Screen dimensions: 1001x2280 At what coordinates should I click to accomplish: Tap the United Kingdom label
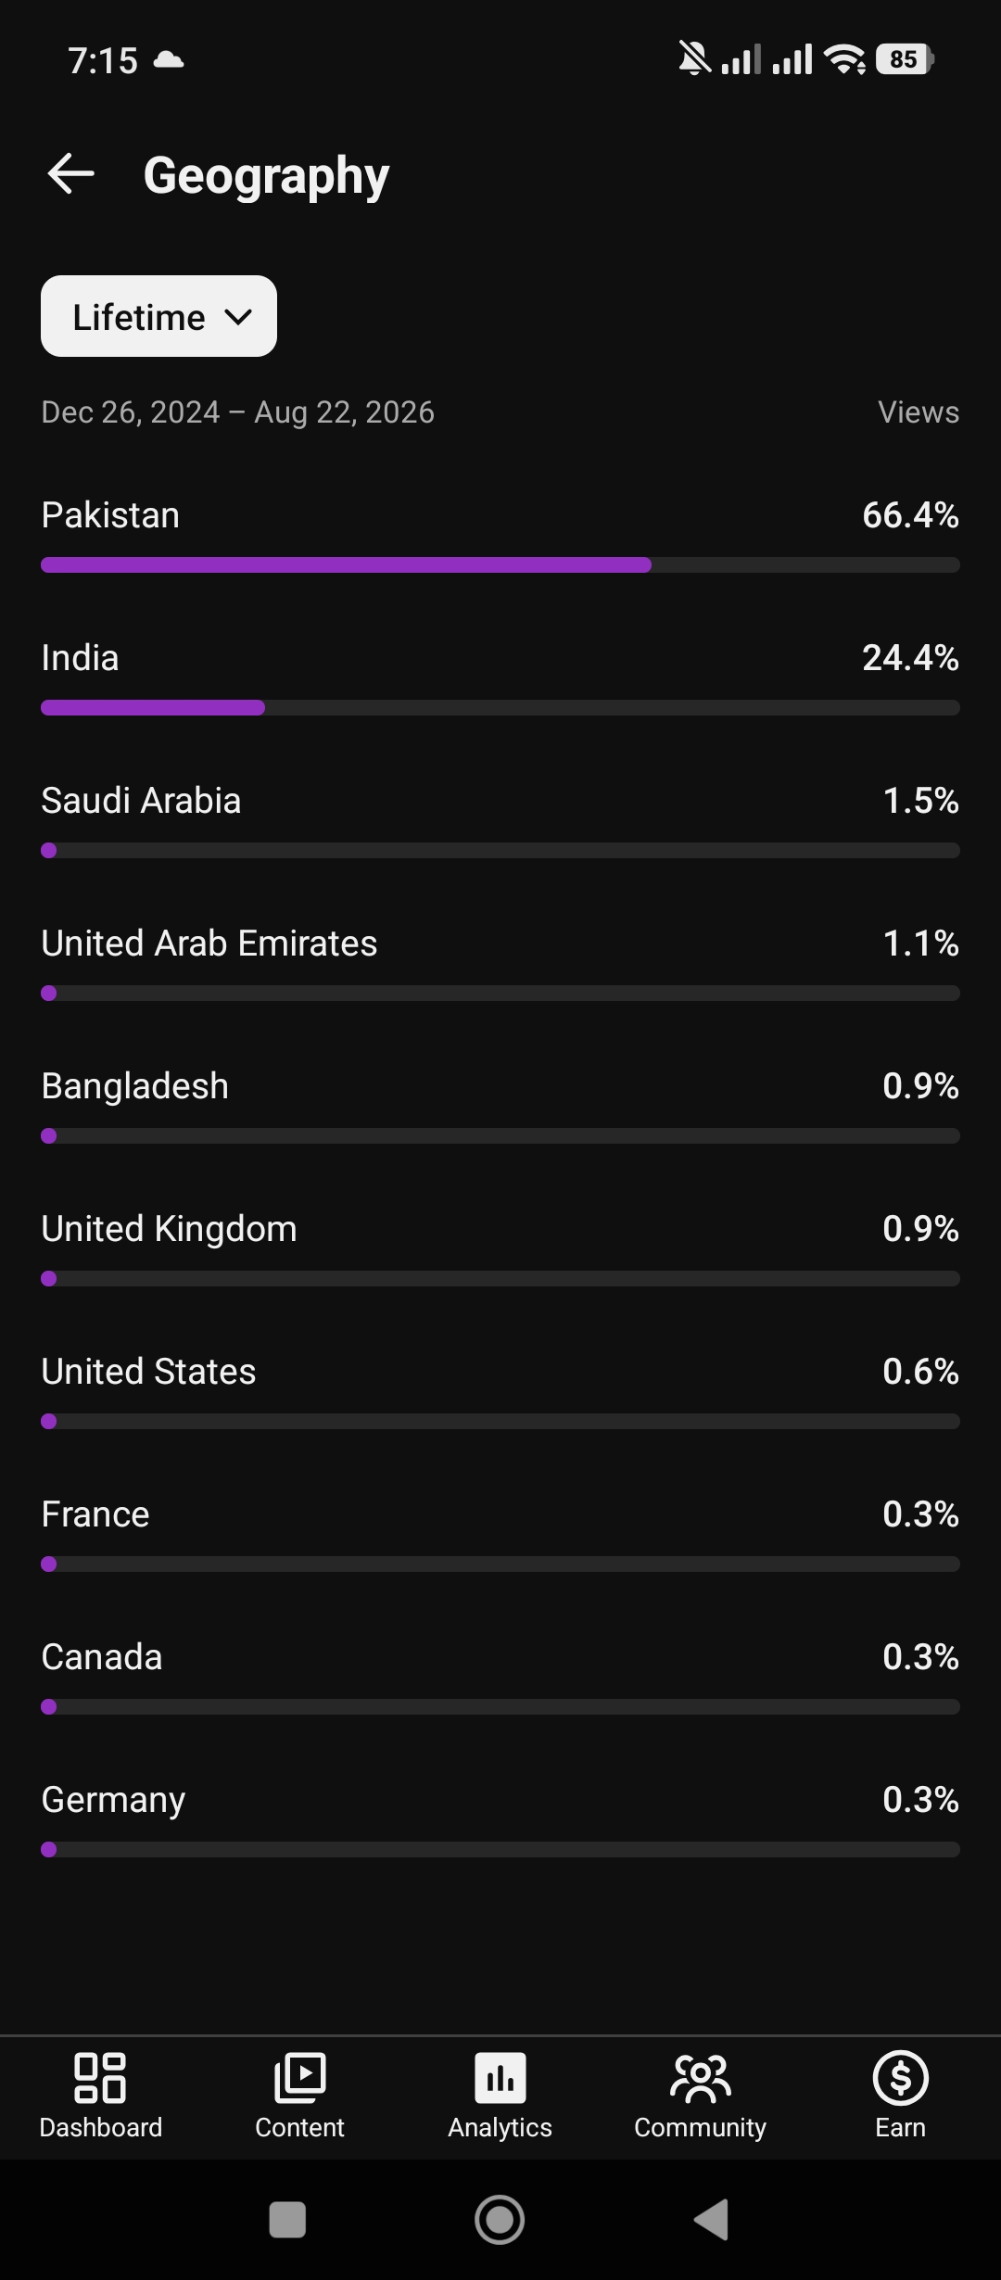pos(169,1229)
